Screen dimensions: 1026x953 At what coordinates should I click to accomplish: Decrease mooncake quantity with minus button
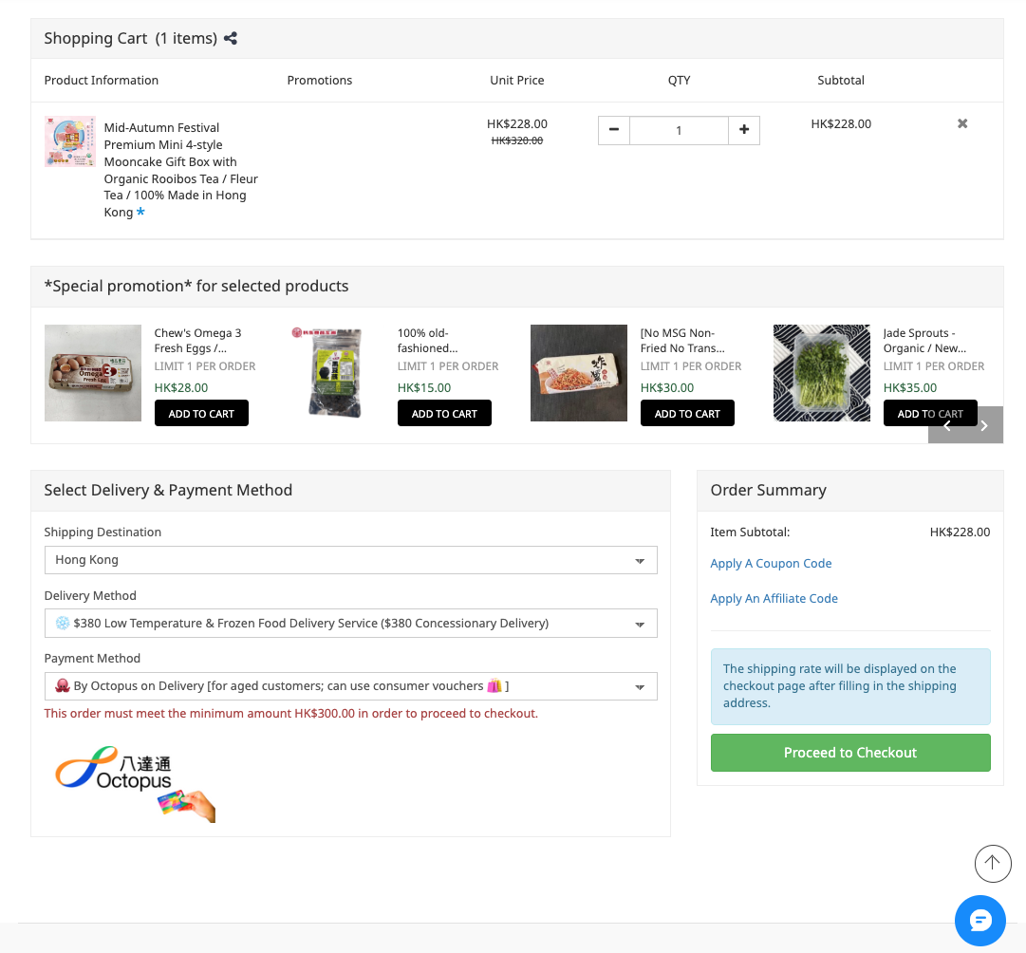(x=614, y=130)
